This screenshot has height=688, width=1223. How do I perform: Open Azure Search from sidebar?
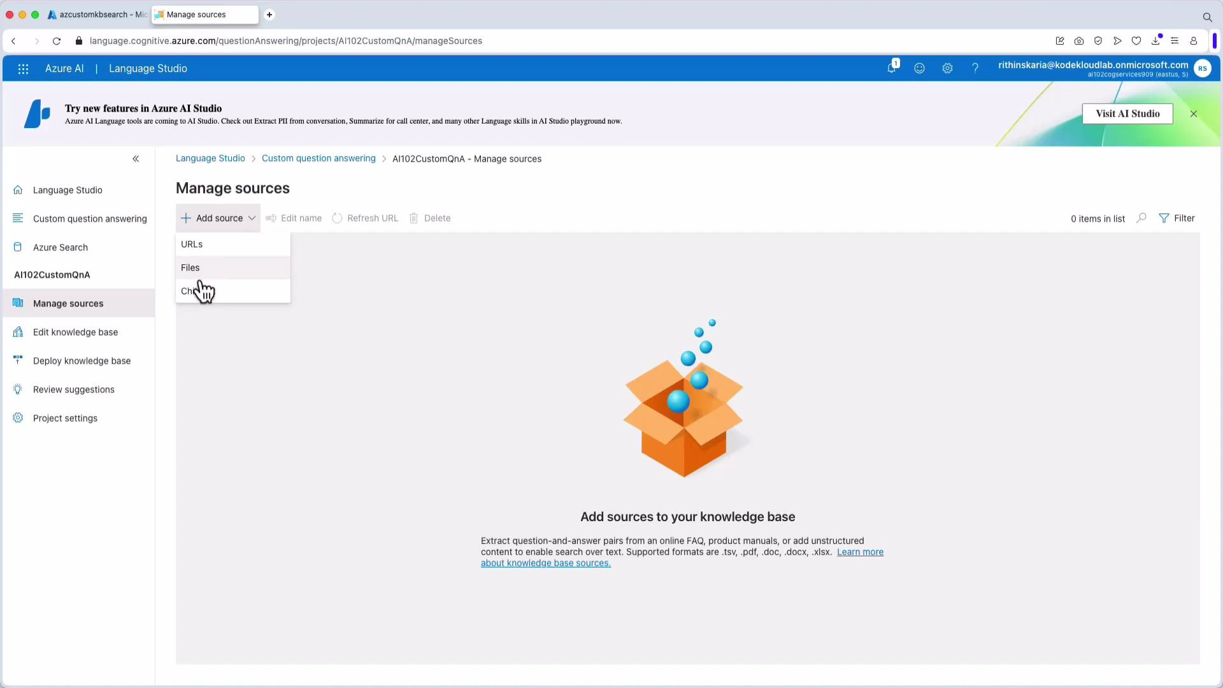[x=60, y=247]
